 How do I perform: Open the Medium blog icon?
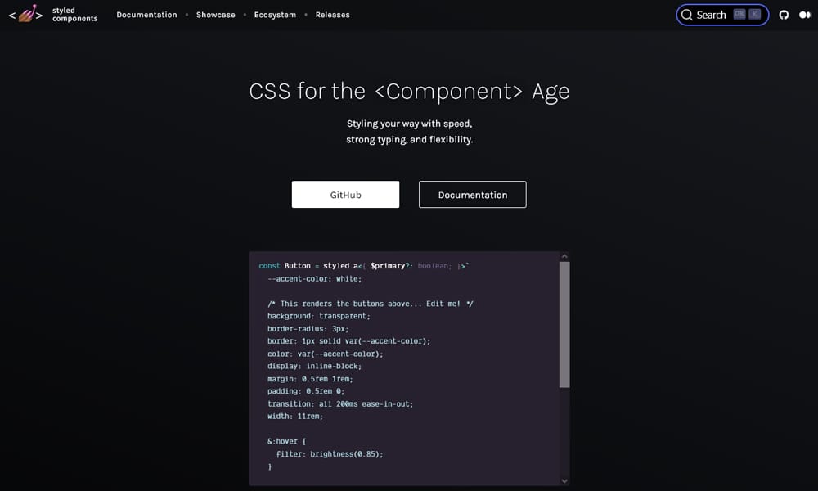coord(805,14)
